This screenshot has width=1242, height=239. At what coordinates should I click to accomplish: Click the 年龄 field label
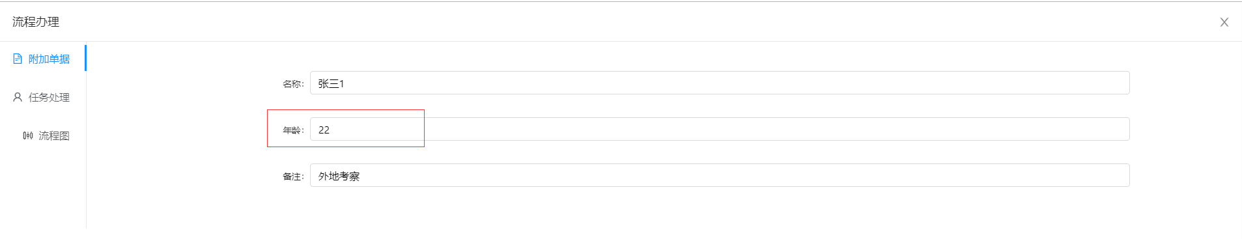pos(293,130)
